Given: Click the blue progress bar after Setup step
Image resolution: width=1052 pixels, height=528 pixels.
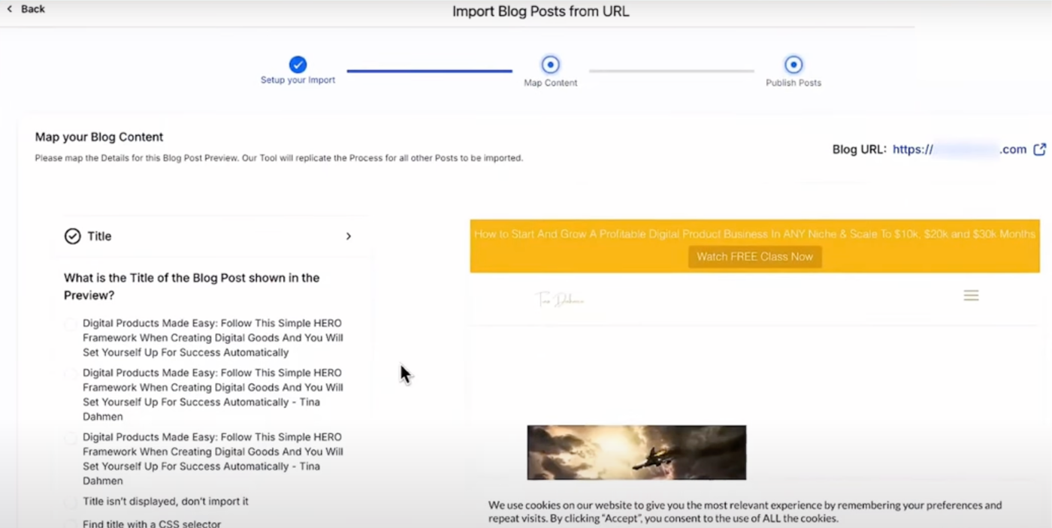Looking at the screenshot, I should pos(429,71).
